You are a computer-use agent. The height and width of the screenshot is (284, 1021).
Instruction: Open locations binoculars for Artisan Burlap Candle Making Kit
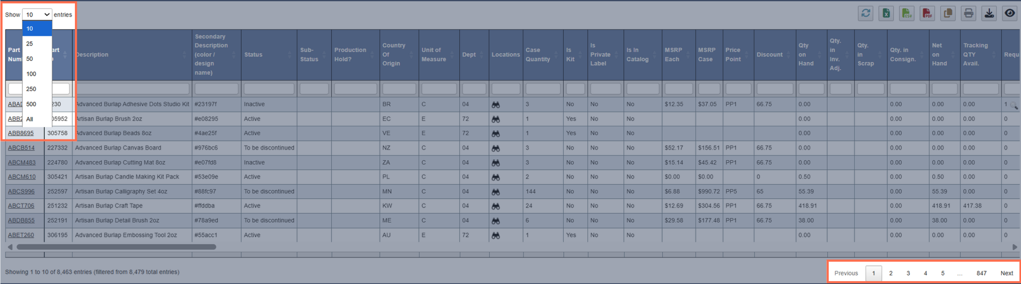(496, 177)
